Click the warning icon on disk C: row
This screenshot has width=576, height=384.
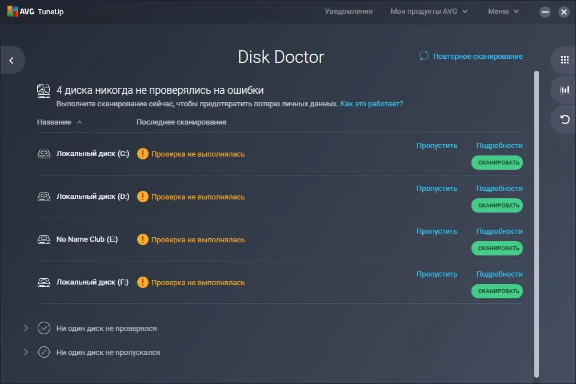click(142, 154)
